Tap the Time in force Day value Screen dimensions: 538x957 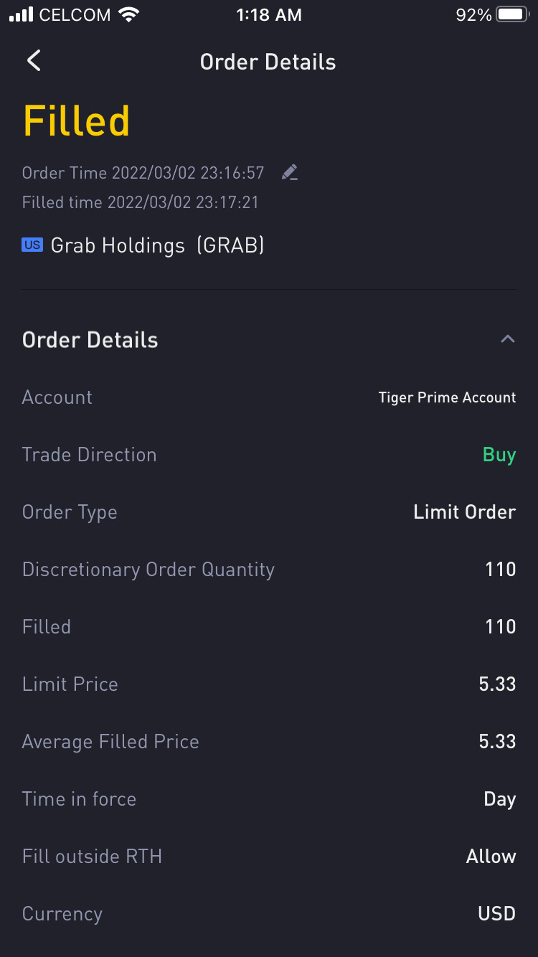click(500, 799)
